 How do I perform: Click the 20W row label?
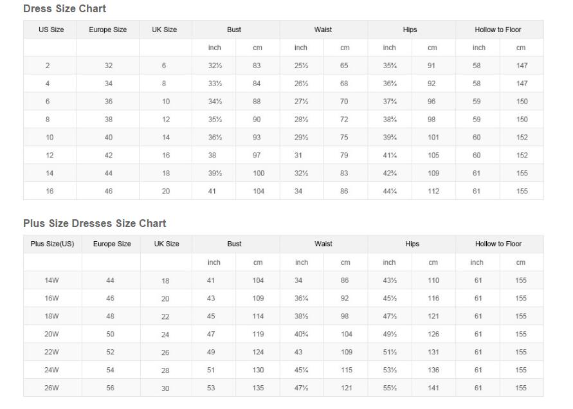click(52, 334)
